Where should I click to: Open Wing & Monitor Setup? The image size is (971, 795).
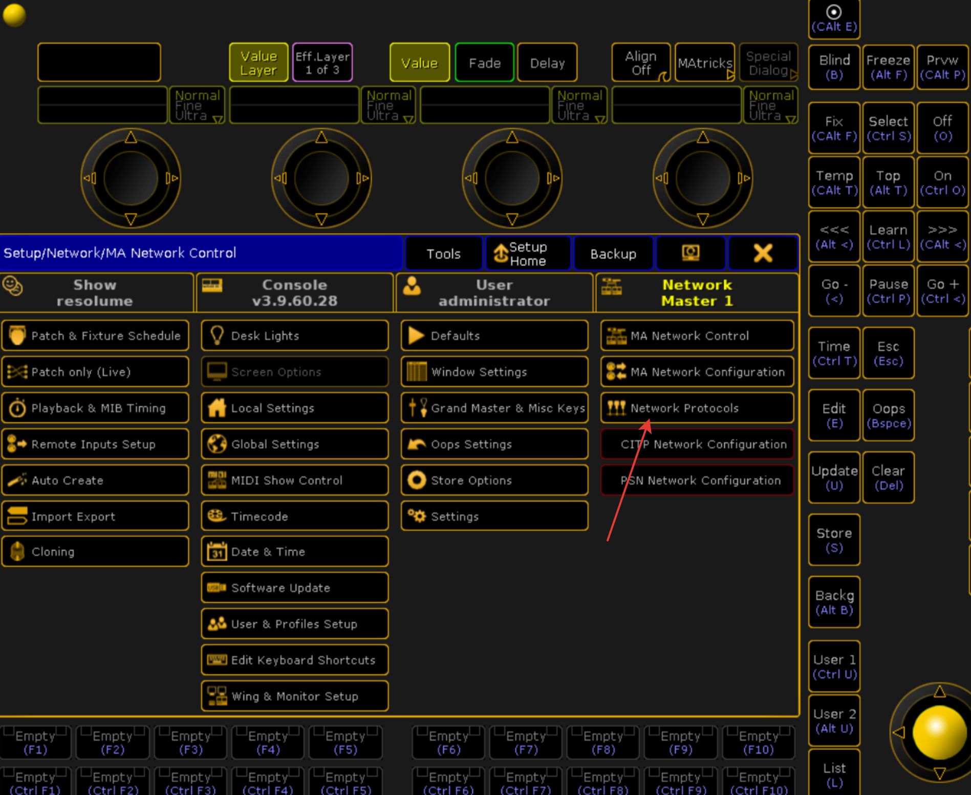click(295, 696)
